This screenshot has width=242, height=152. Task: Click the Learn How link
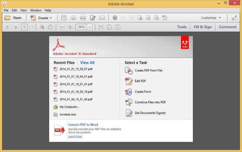pyautogui.click(x=75, y=136)
